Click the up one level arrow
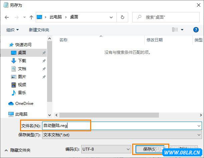204x158 pixels. (31, 17)
